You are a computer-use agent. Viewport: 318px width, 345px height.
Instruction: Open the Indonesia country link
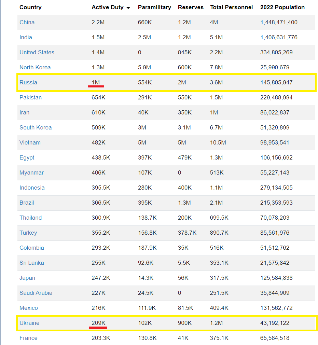click(32, 188)
